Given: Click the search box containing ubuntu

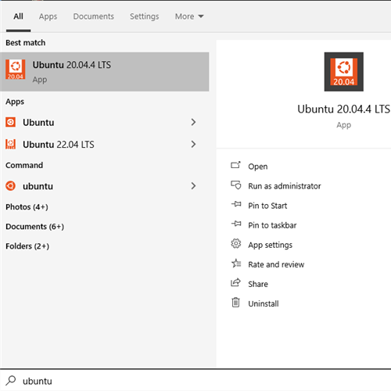Looking at the screenshot, I should click(195, 381).
